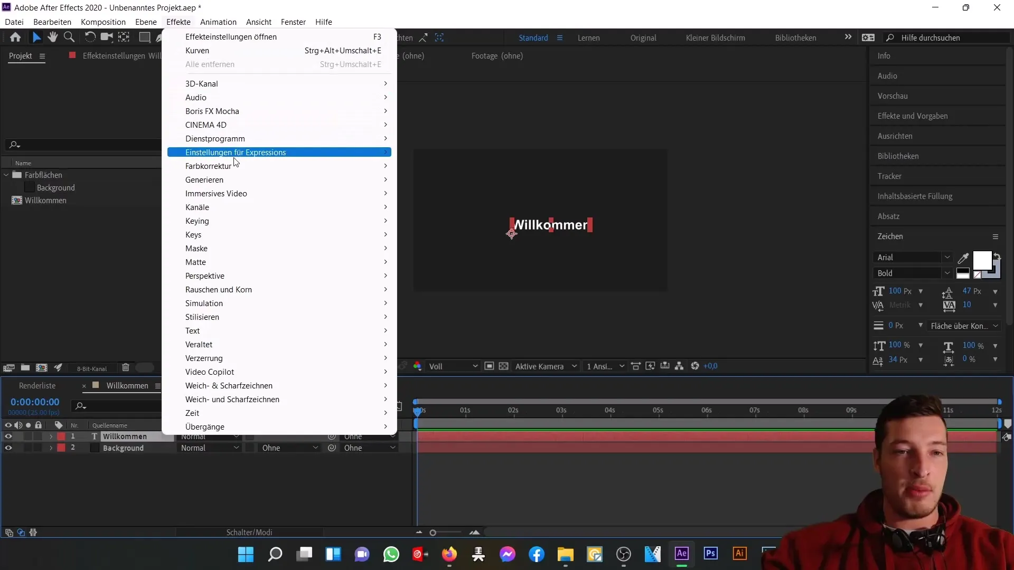
Task: Toggle visibility of Willkommen layer
Action: point(8,436)
